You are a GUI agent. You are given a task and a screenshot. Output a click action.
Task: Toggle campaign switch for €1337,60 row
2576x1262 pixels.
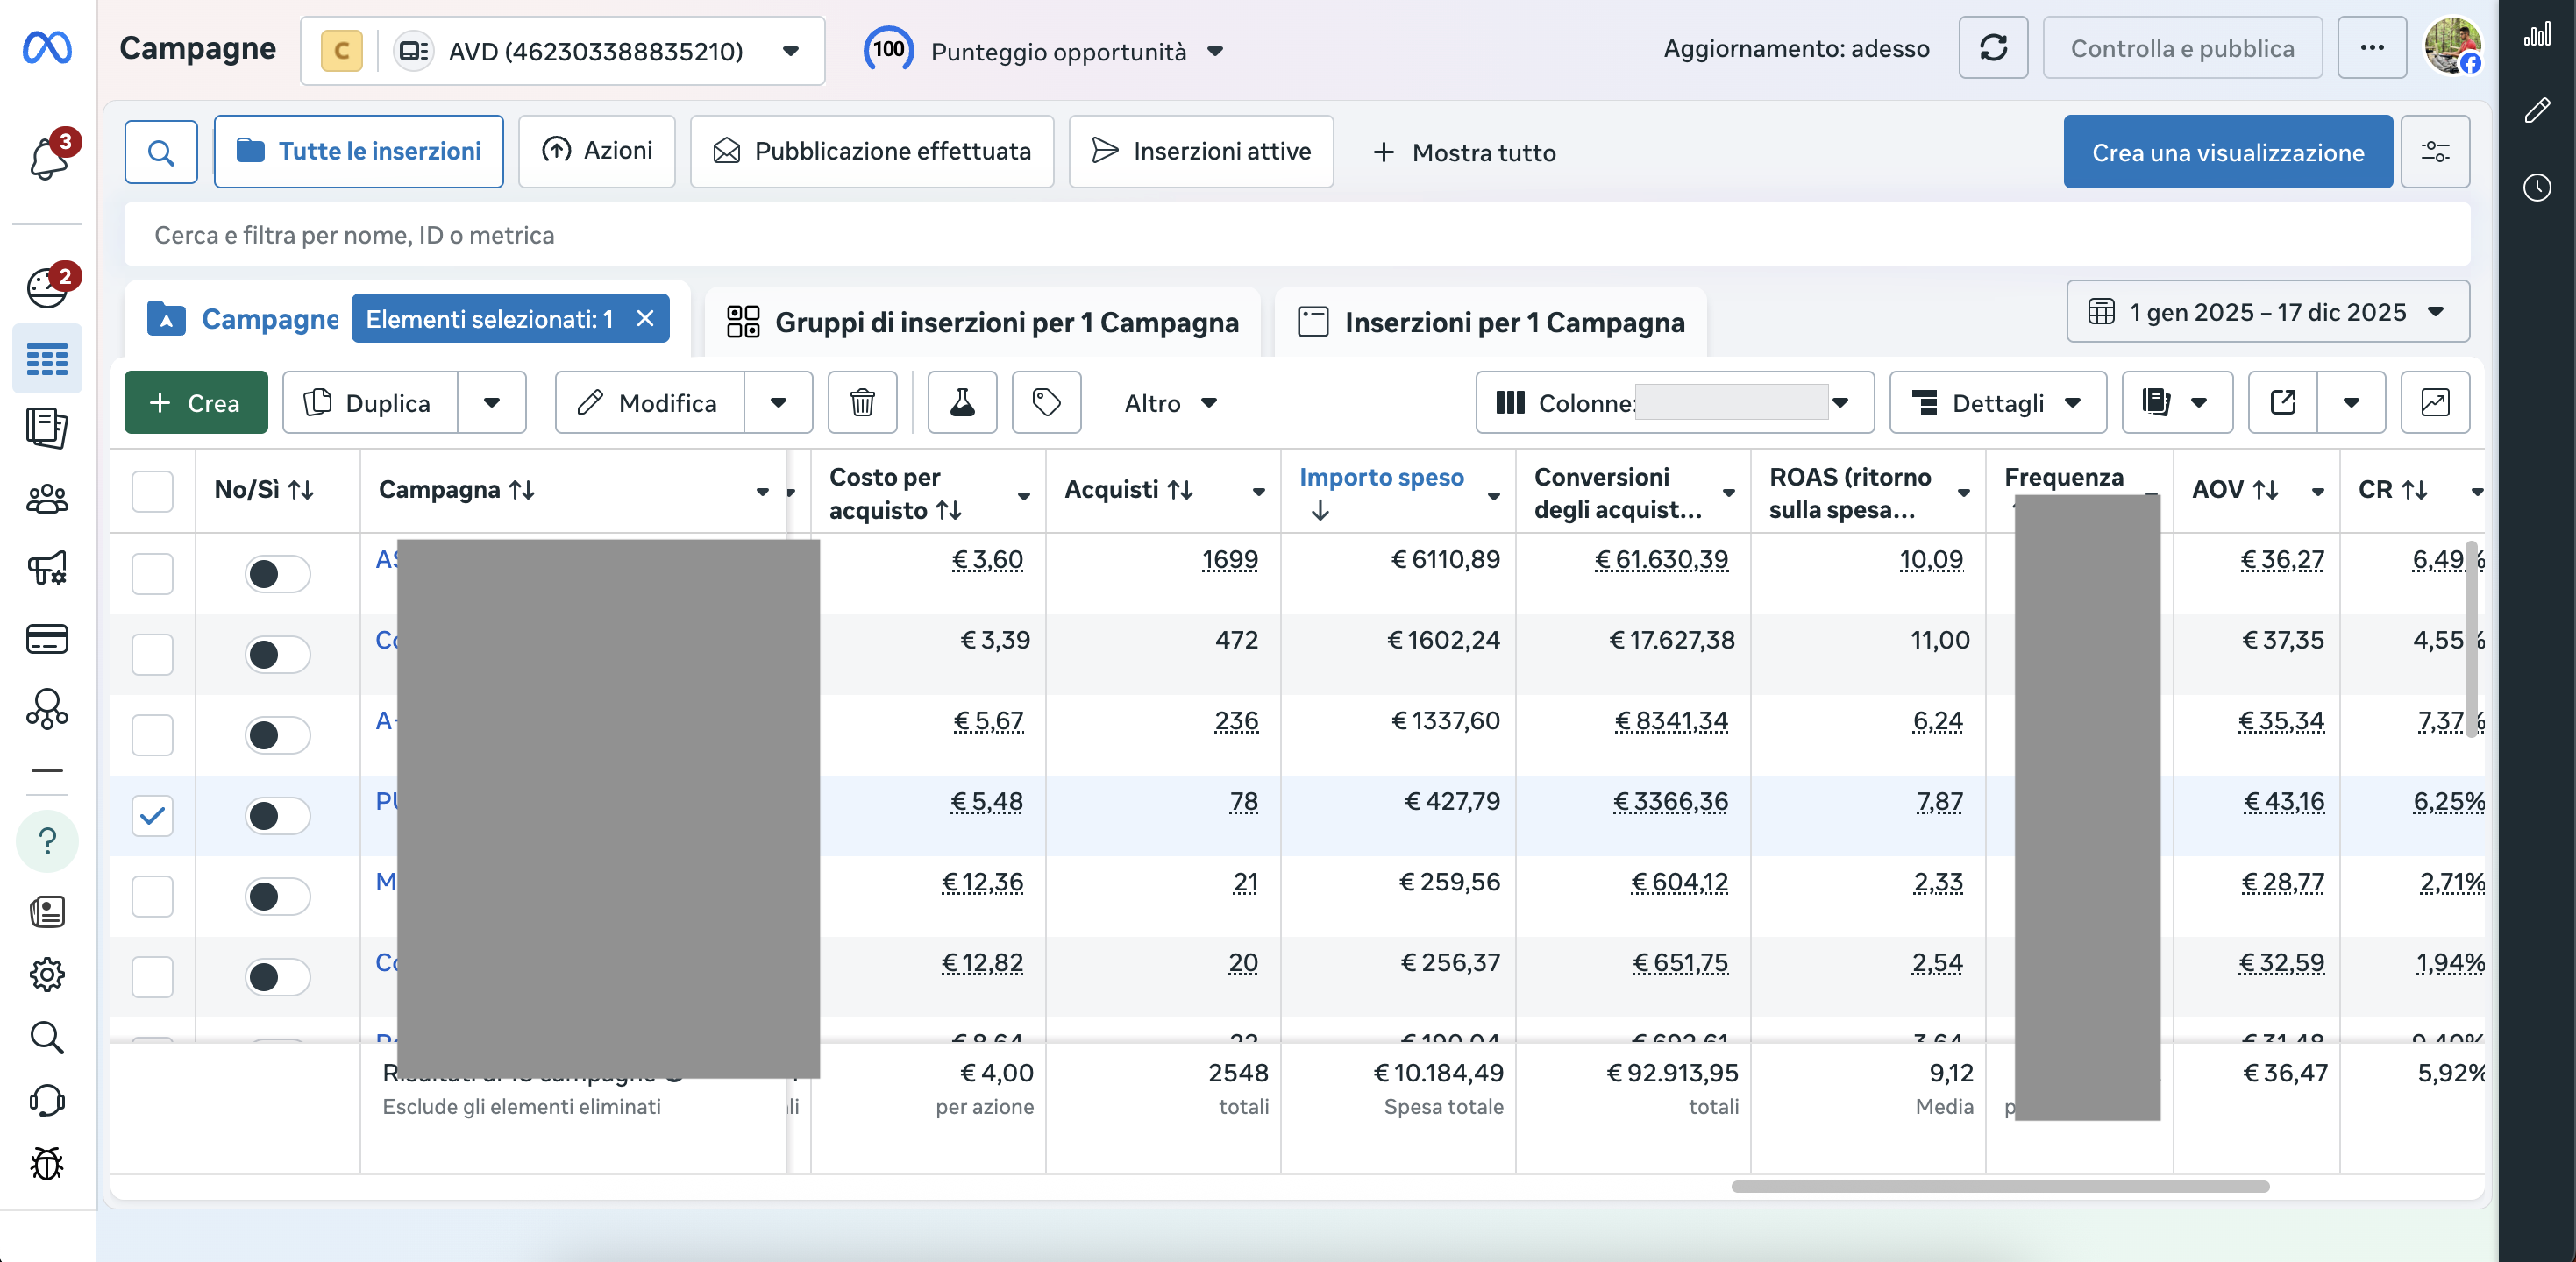tap(277, 735)
